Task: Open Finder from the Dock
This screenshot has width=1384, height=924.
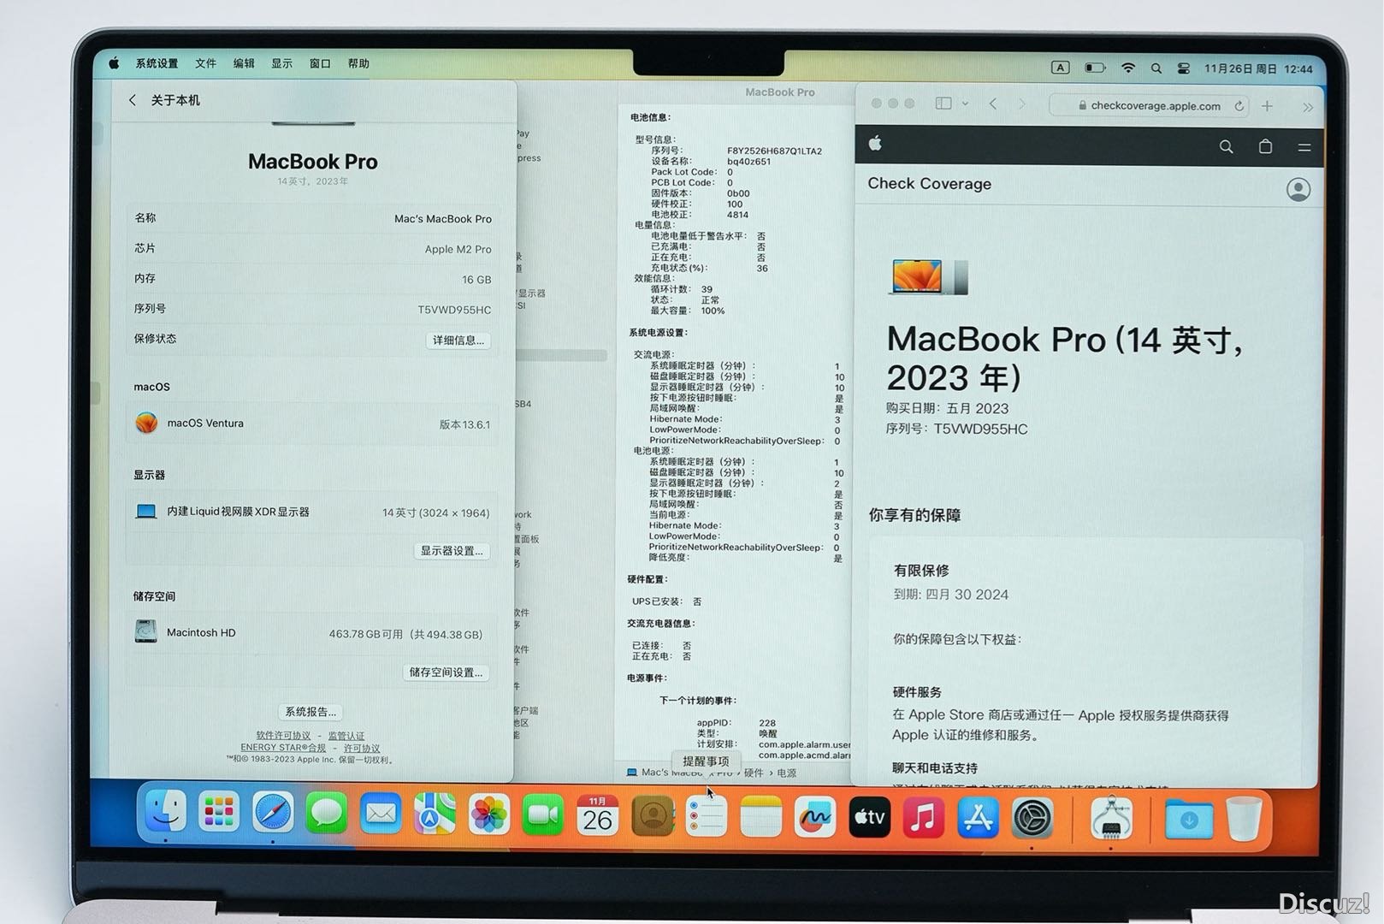Action: tap(165, 812)
